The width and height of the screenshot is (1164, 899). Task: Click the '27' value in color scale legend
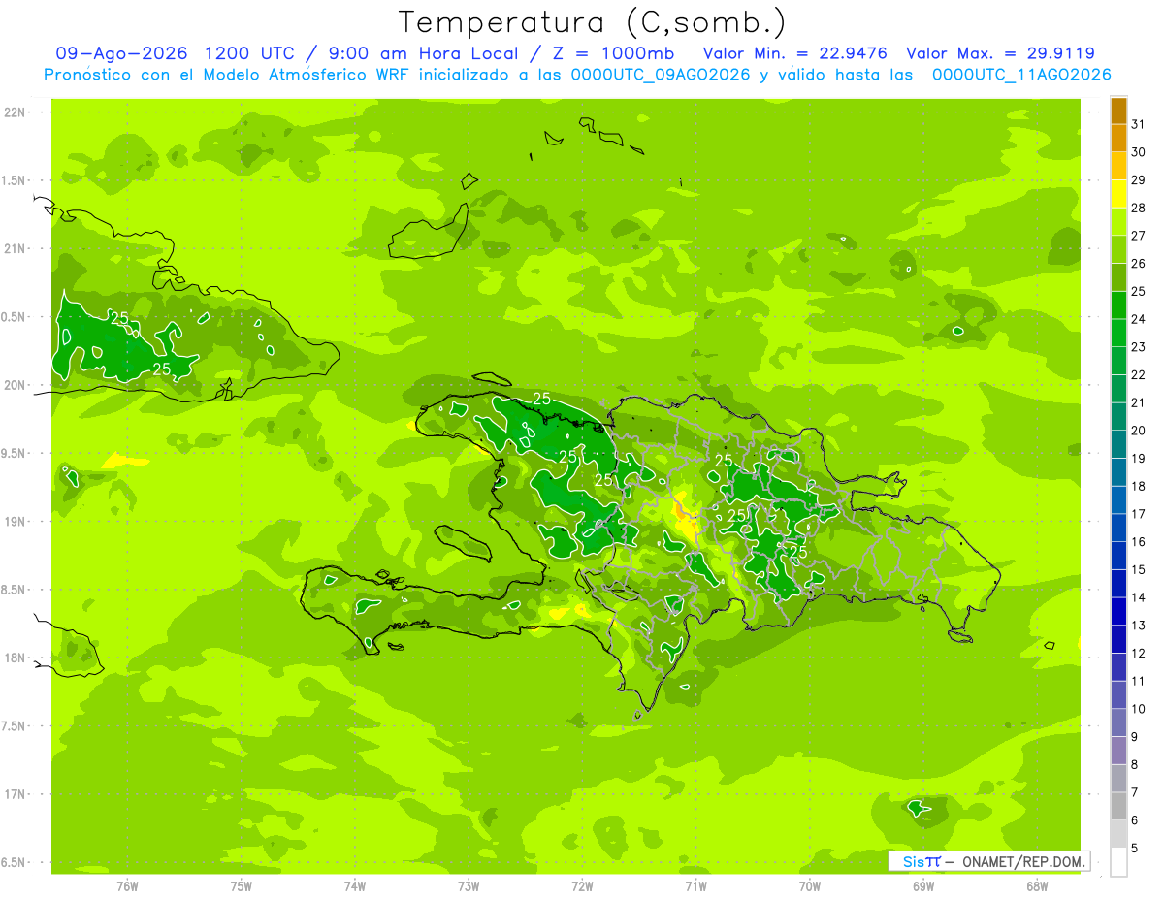(1138, 236)
